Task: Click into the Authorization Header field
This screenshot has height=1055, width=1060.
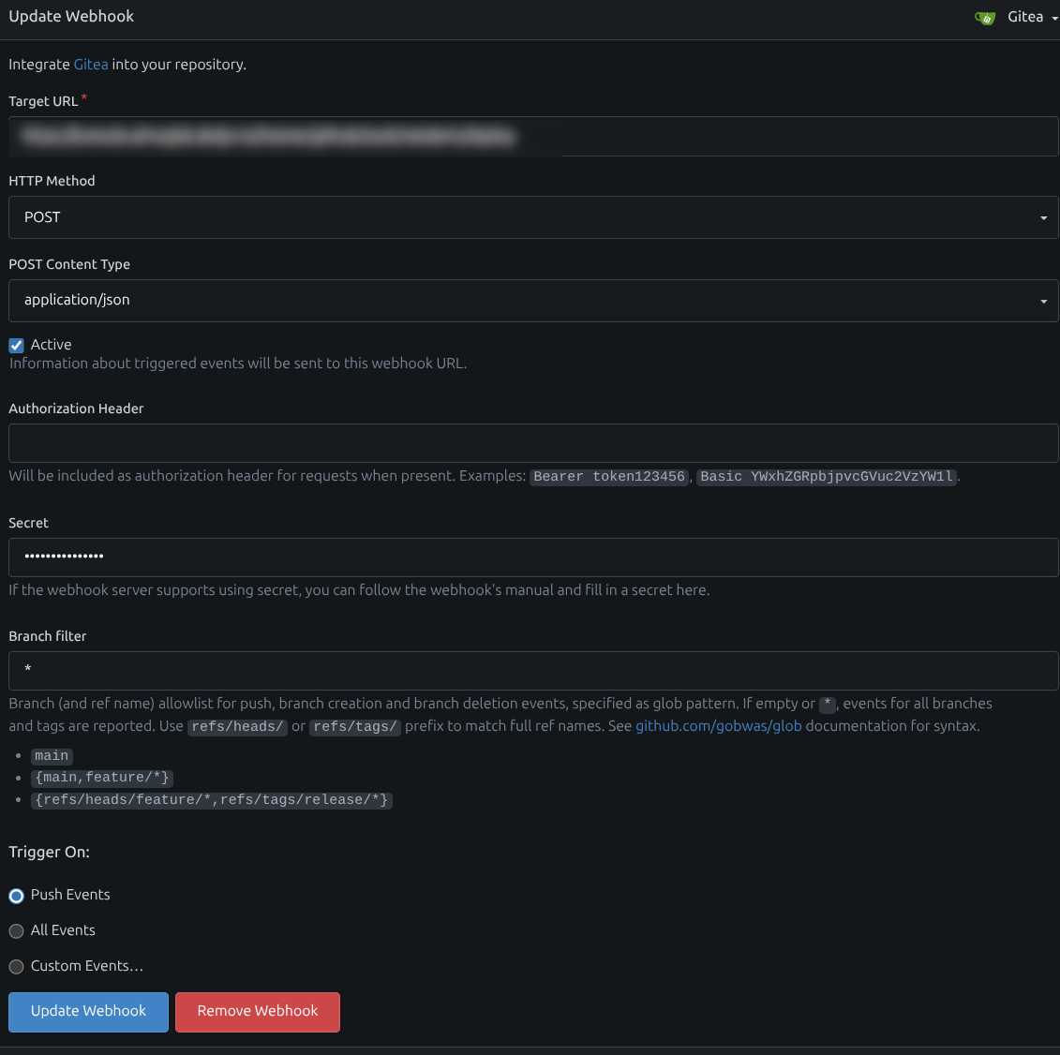Action: tap(532, 443)
